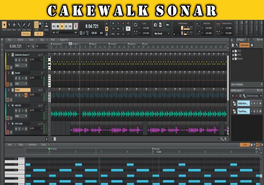Solo the HI-HAT track
The width and height of the screenshot is (264, 185).
click(x=19, y=78)
